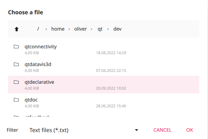Click the partially visible folder below qtdoc

pyautogui.click(x=38, y=116)
